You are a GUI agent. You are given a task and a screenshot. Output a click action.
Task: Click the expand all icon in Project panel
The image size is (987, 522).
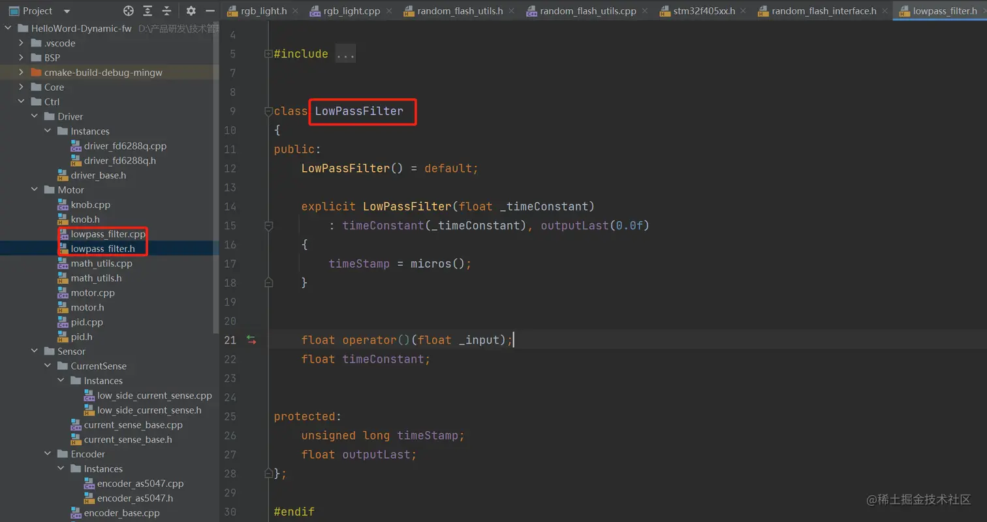tap(148, 10)
